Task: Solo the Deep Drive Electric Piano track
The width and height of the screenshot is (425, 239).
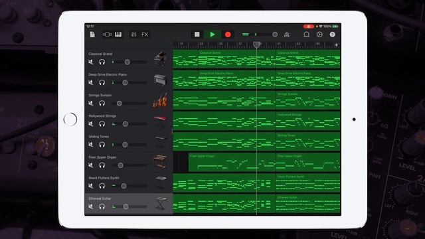Action: (102, 82)
